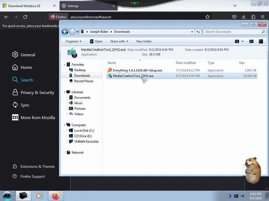
Task: Open List all tabs dropdown in Firefox
Action: (x=235, y=6)
